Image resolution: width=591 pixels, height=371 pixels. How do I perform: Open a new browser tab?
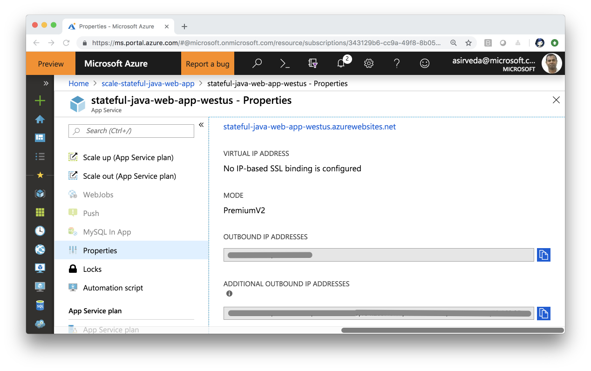pos(184,27)
